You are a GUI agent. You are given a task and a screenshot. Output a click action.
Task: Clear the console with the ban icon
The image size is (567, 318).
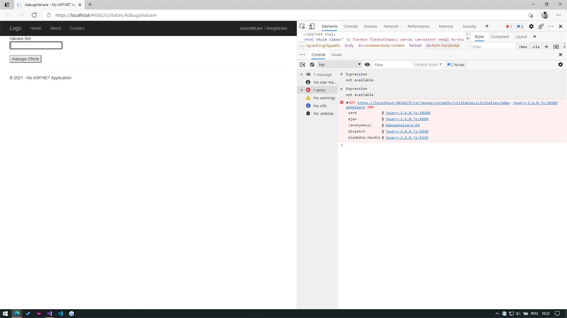[x=312, y=65]
